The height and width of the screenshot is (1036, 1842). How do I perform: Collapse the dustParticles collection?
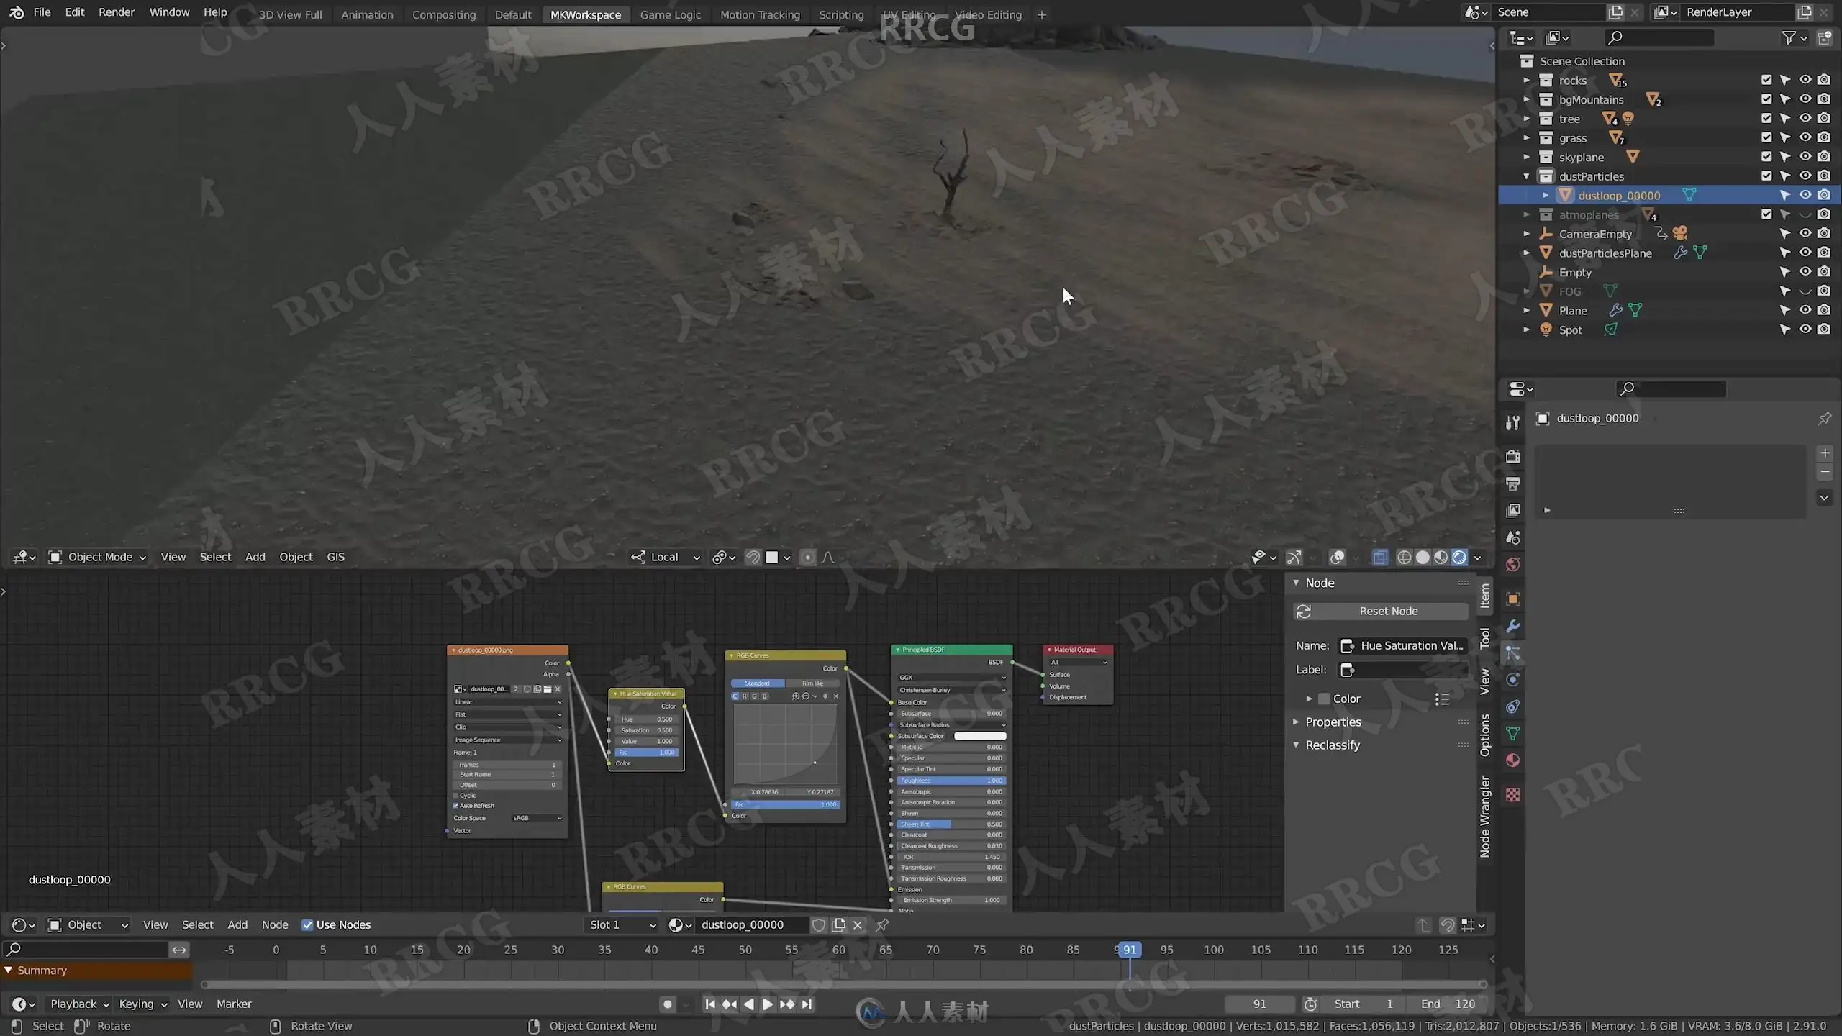pyautogui.click(x=1527, y=176)
